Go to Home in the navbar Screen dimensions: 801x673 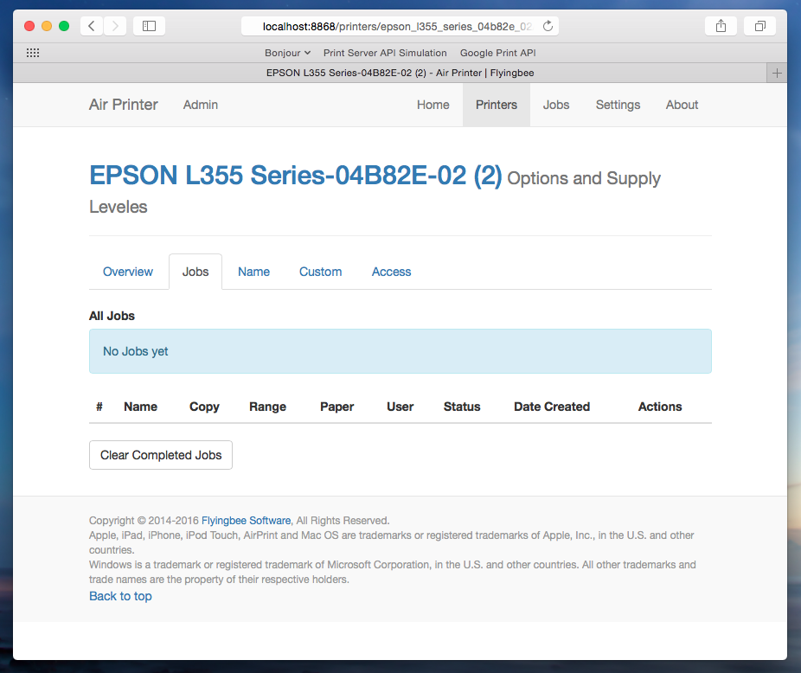point(433,105)
